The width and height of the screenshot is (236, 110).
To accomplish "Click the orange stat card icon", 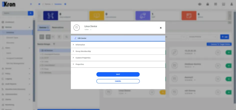I will 189,15.
